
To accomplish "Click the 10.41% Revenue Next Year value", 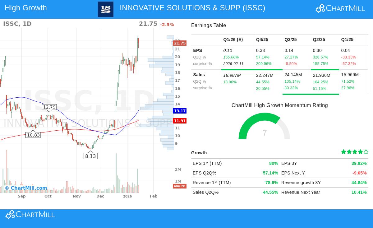I will [359, 192].
